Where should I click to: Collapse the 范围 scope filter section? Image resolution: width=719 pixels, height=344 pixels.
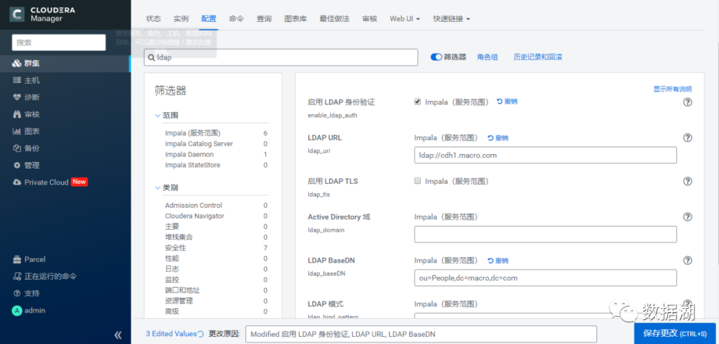pos(158,116)
